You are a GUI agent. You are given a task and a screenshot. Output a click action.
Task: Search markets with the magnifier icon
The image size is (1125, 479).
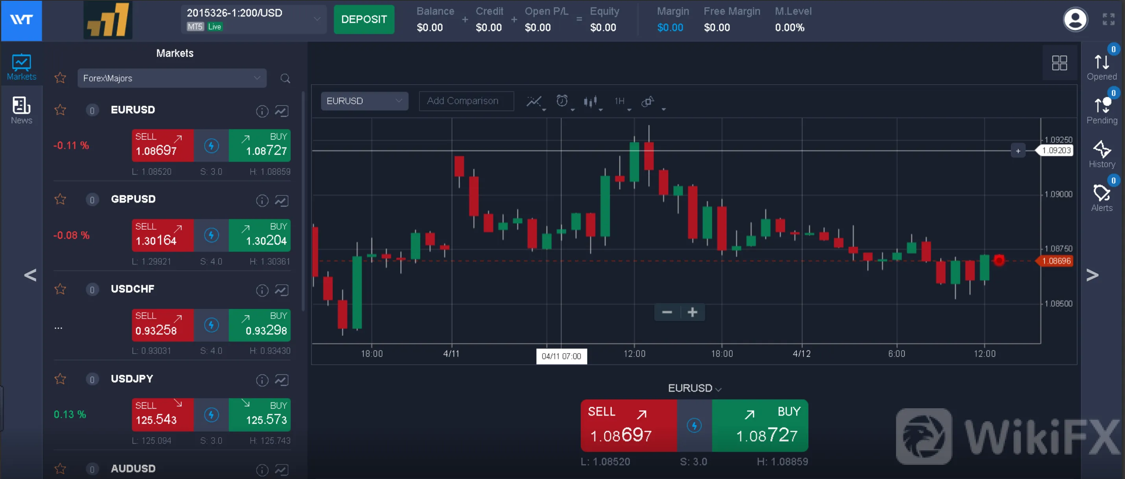[285, 78]
